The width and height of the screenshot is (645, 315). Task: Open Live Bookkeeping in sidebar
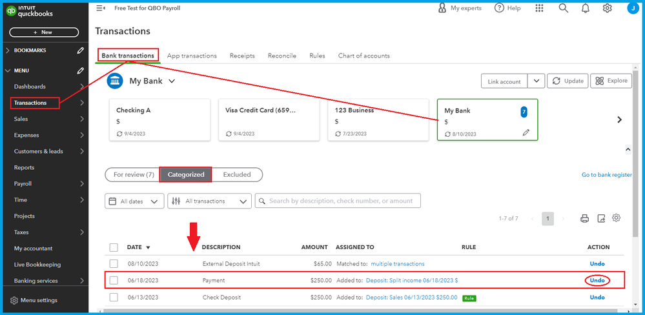[x=37, y=265]
